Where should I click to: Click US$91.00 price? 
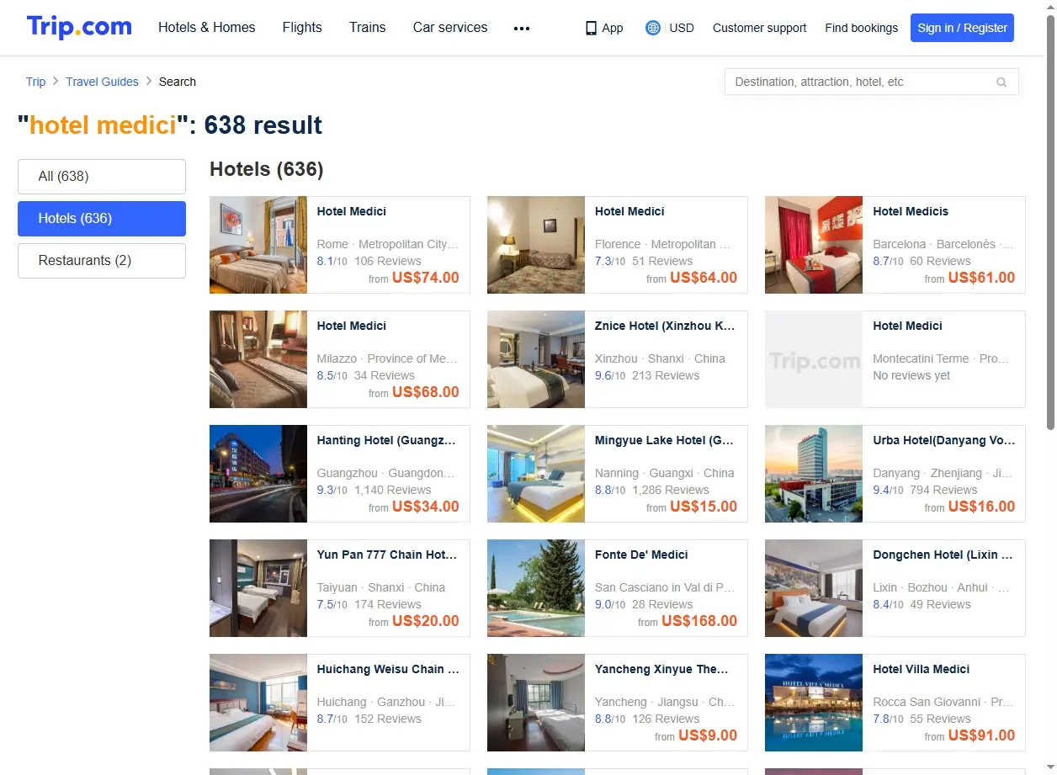tap(981, 735)
